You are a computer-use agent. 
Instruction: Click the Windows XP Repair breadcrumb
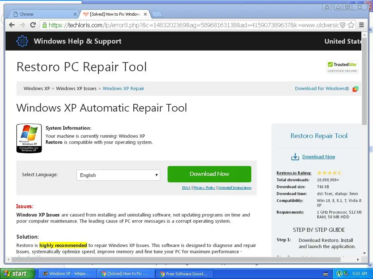[x=123, y=89]
